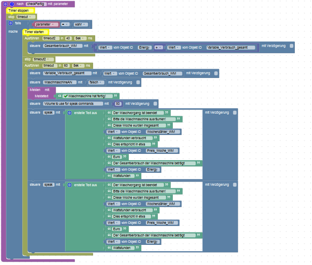The height and width of the screenshot is (265, 312).
Task: Edit Euro text in upper speak block
Action: click(117, 157)
